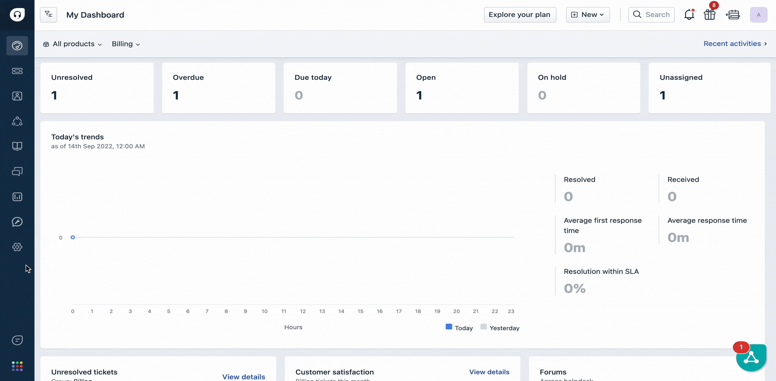
Task: Click View details for Customer satisfaction
Action: click(x=490, y=372)
